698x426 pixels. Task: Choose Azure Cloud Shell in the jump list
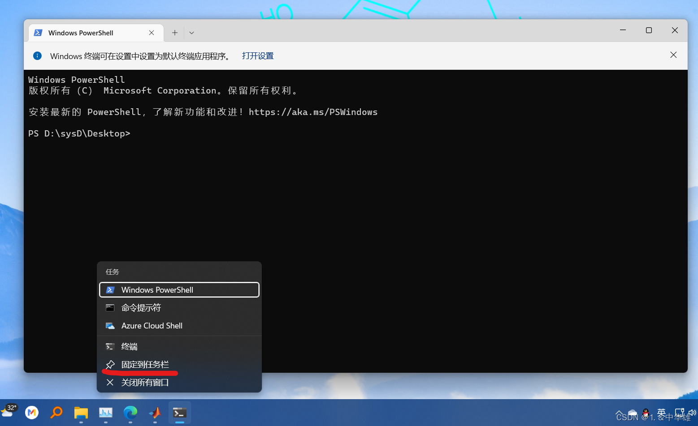click(179, 326)
